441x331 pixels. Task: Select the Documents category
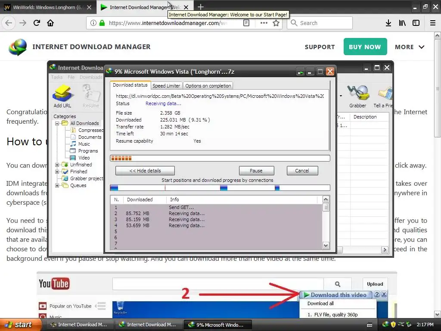tap(86, 137)
